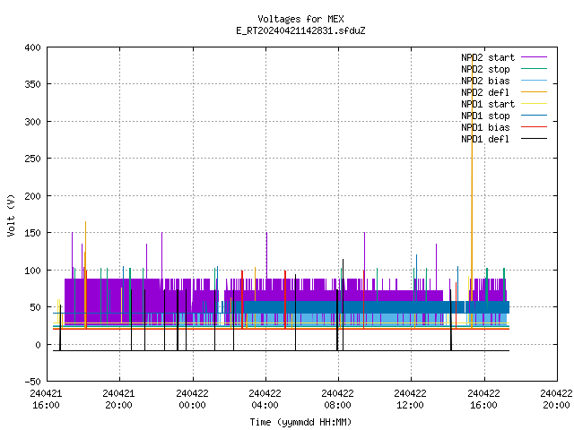Click the Time (yymmdd HH:MM) axis label
Viewport: 574px width, 430px height.
point(300,422)
